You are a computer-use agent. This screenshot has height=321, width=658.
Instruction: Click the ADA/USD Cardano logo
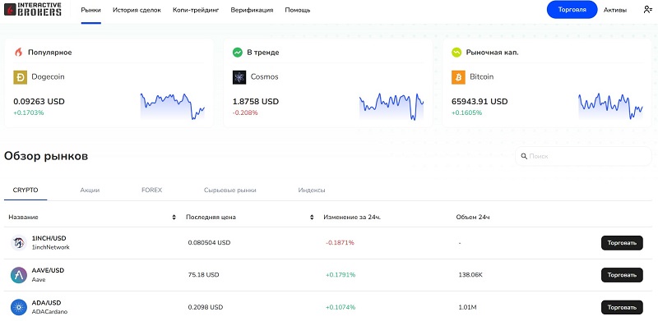click(19, 307)
